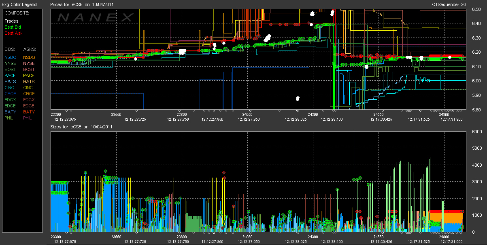This screenshot has height=245, width=487.
Task: Click the 5.90 price axis label
Action: point(476,95)
